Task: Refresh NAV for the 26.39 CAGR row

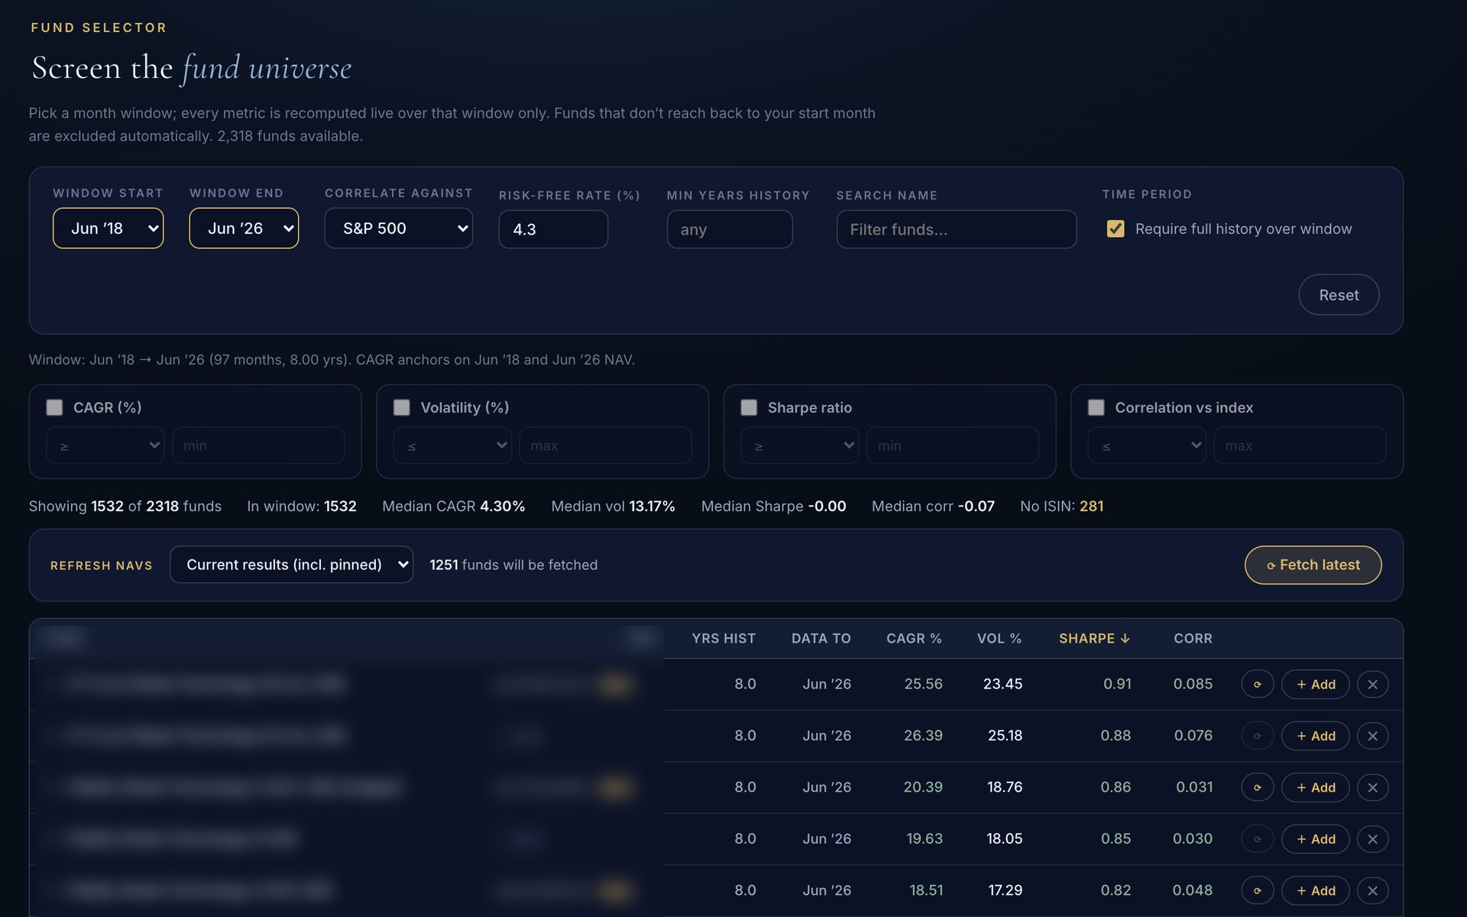Action: point(1257,736)
